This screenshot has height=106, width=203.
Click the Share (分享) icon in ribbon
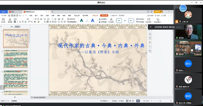[x=163, y=16]
